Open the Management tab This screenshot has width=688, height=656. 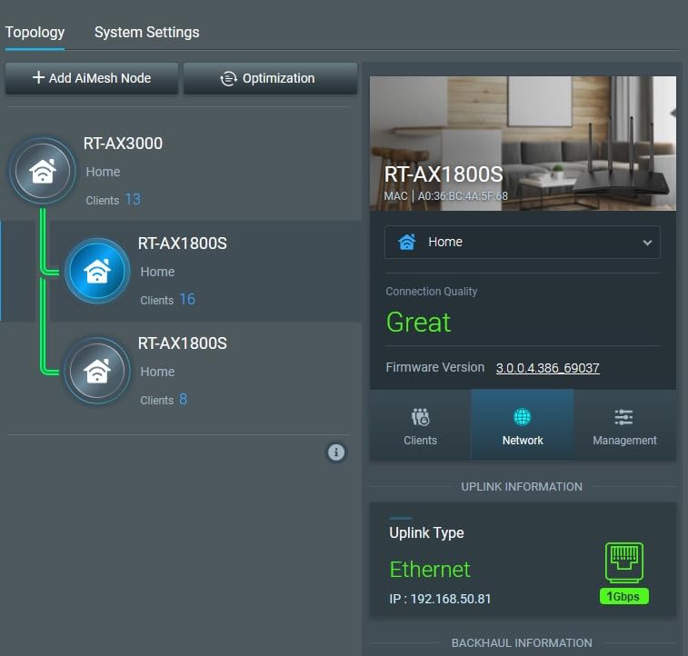point(624,426)
